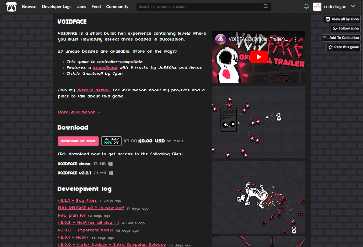
Task: Go to Jams page
Action: tap(81, 7)
